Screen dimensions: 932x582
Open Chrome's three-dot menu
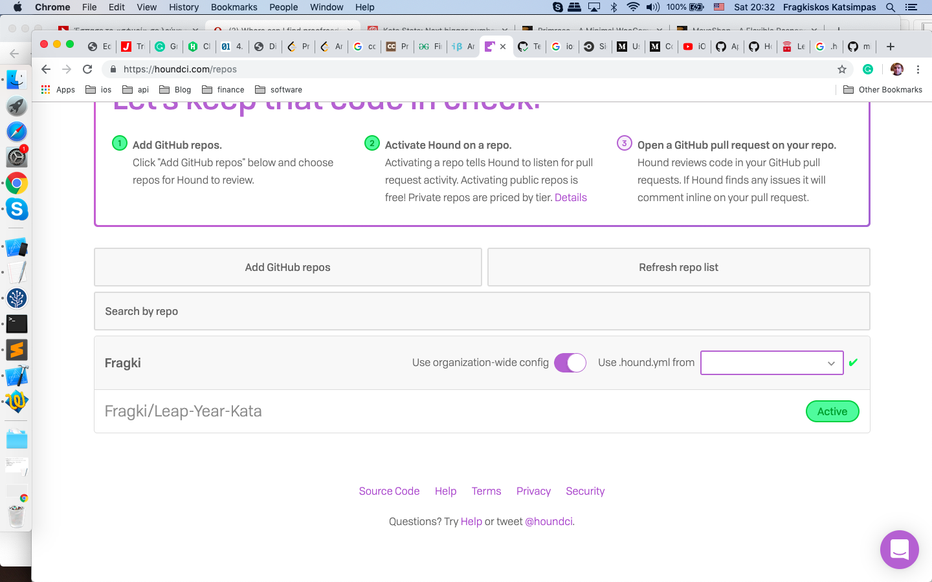(x=918, y=69)
